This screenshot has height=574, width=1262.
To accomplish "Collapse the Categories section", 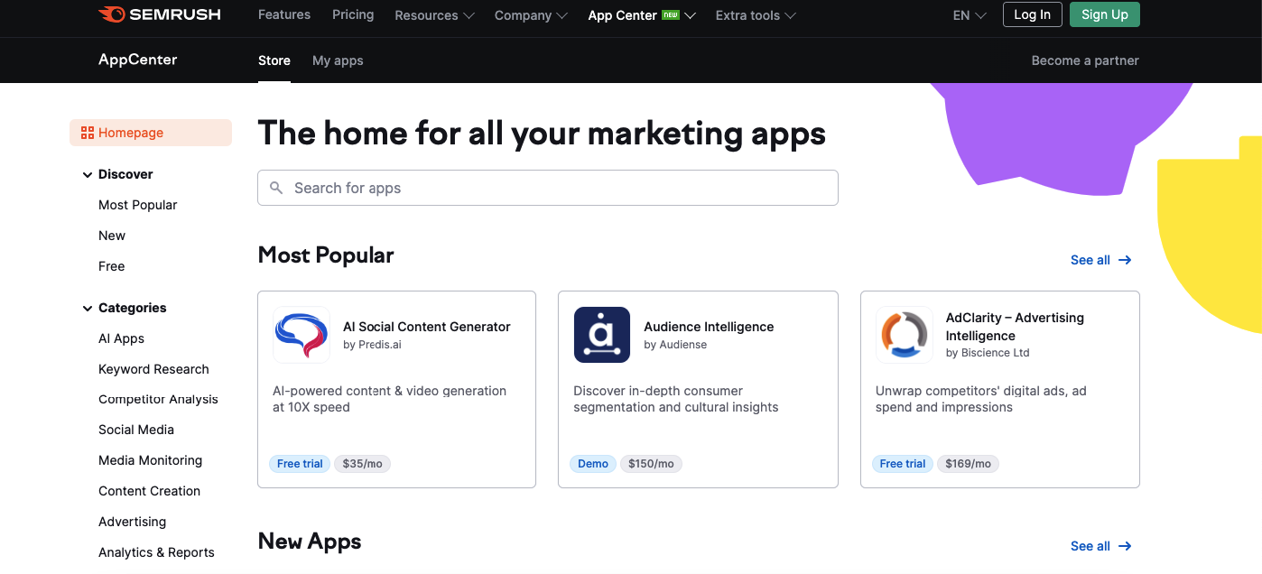I will tap(88, 309).
